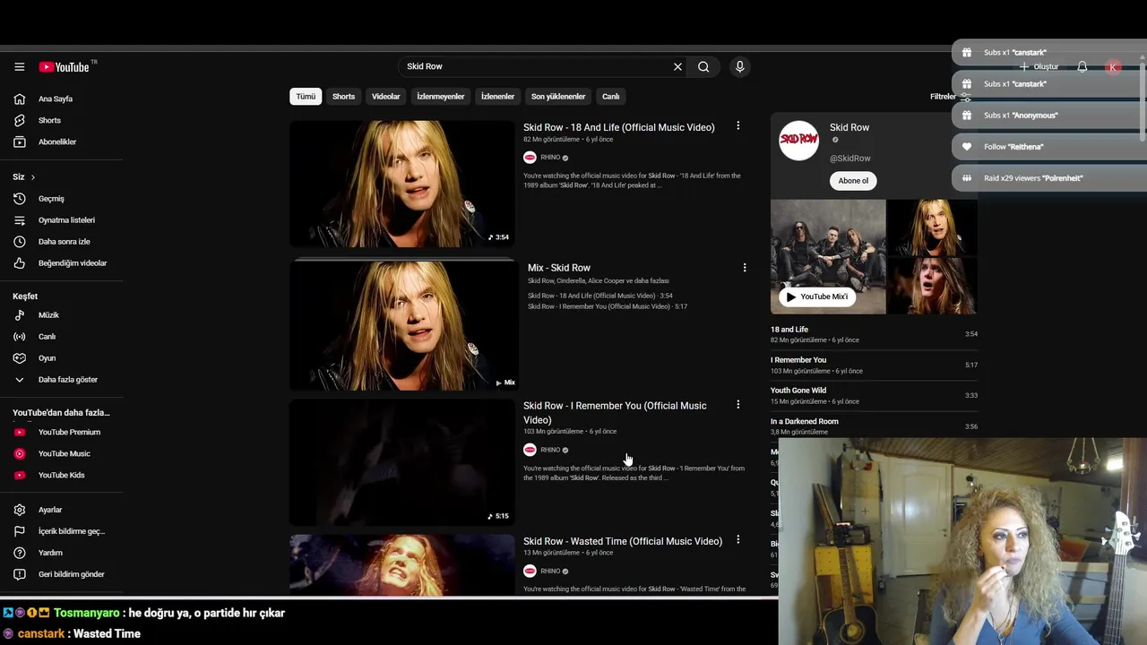Play I Remember You in side list
The height and width of the screenshot is (645, 1147).
[874, 365]
